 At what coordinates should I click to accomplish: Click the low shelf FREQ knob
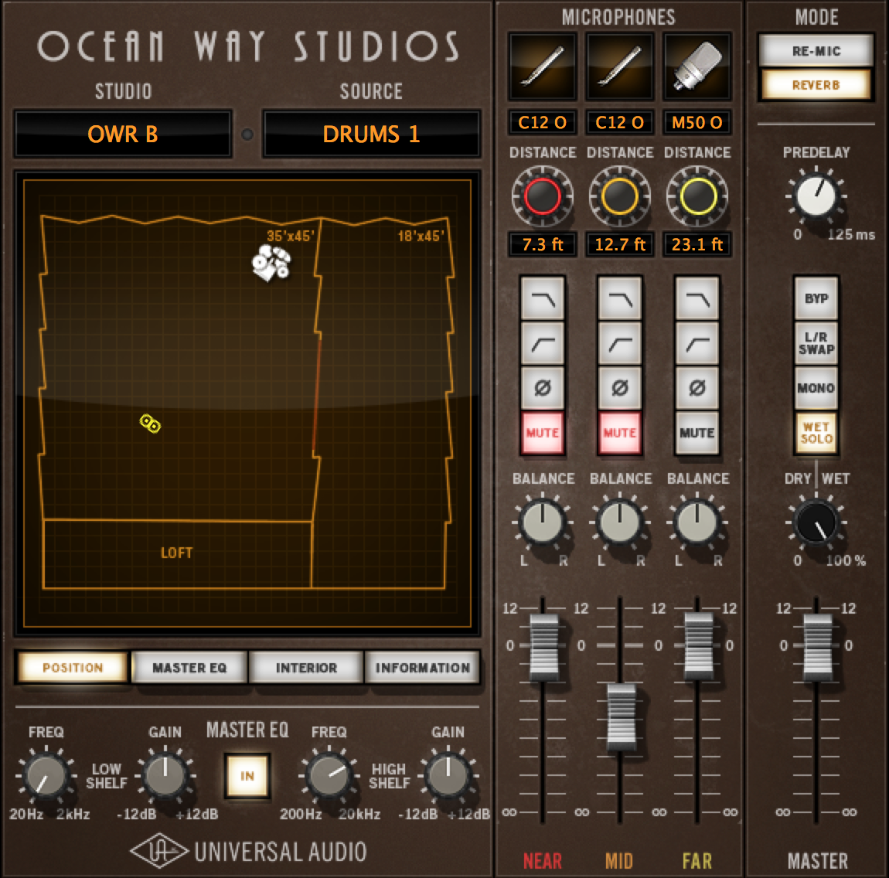coord(46,775)
